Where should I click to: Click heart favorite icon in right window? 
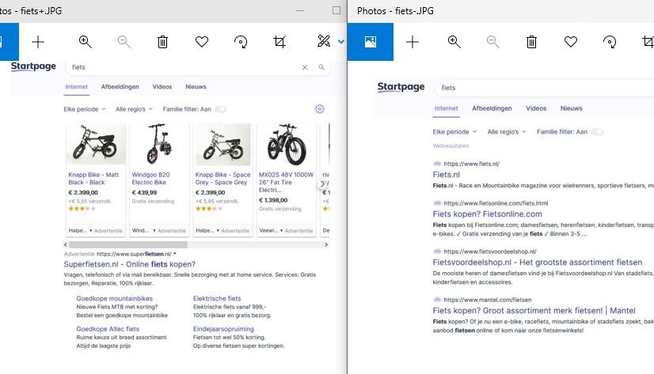(x=571, y=42)
